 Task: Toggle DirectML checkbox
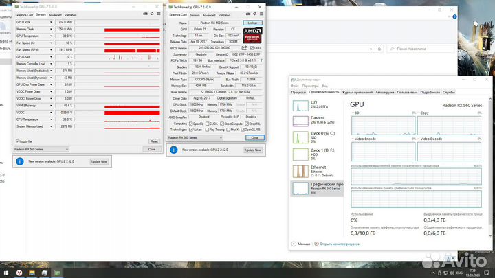tap(247, 124)
